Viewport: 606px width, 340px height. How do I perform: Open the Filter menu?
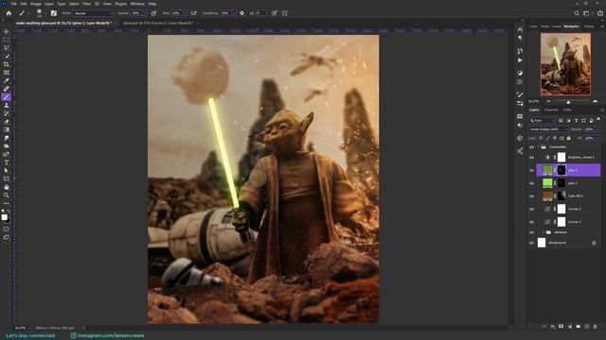(86, 4)
